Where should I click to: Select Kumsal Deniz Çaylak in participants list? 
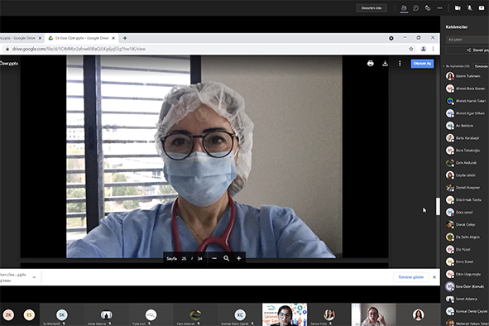[x=466, y=311]
